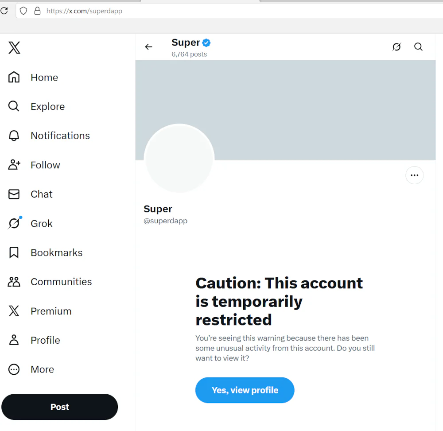Screen dimensions: 443x431
Task: Click the search icon on the profile header
Action: click(x=418, y=47)
